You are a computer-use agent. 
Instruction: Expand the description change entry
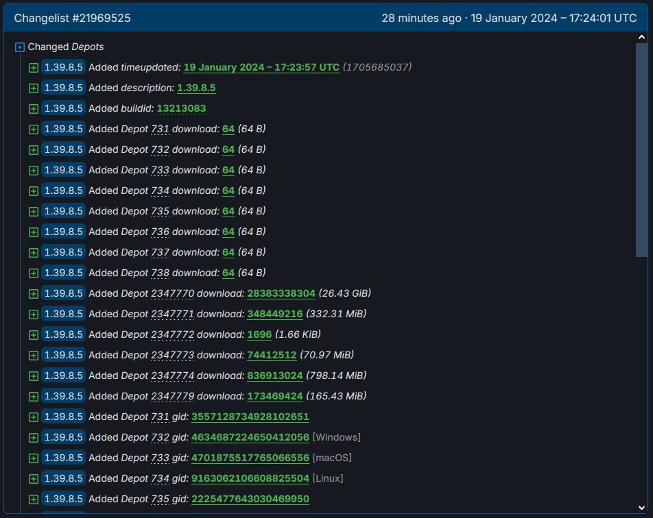pyautogui.click(x=34, y=88)
